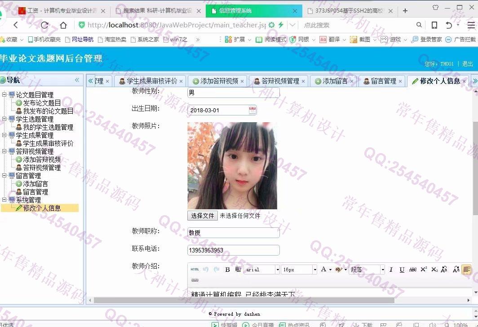This screenshot has height=327, width=478.
Task: Underline text in the 教师介绍 editor
Action: (x=402, y=270)
